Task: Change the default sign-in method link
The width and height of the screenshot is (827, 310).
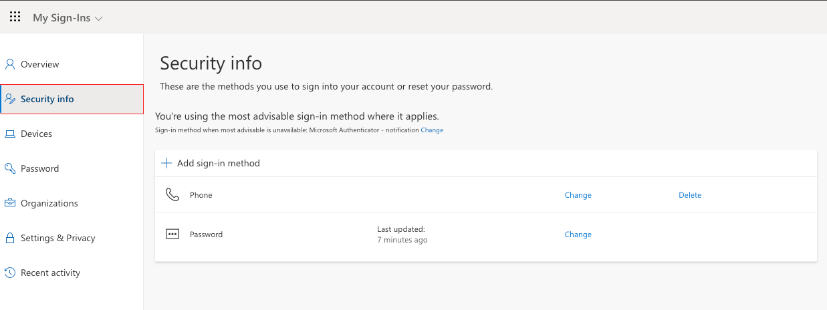Action: pyautogui.click(x=432, y=130)
